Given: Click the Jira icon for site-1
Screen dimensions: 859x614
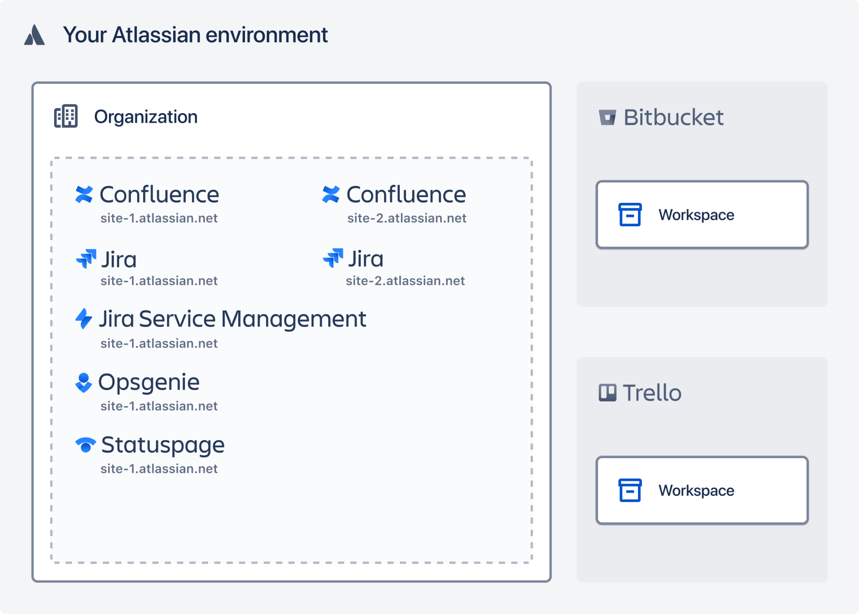Looking at the screenshot, I should (x=86, y=259).
